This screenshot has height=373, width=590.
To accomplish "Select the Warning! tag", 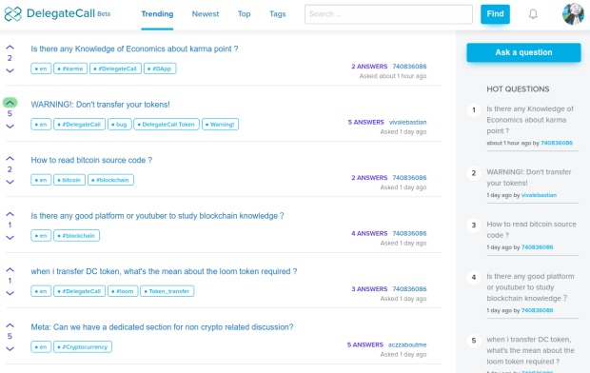I will coord(220,125).
